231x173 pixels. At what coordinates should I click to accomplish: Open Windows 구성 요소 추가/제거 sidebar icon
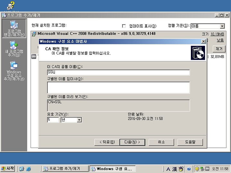pos(14,71)
